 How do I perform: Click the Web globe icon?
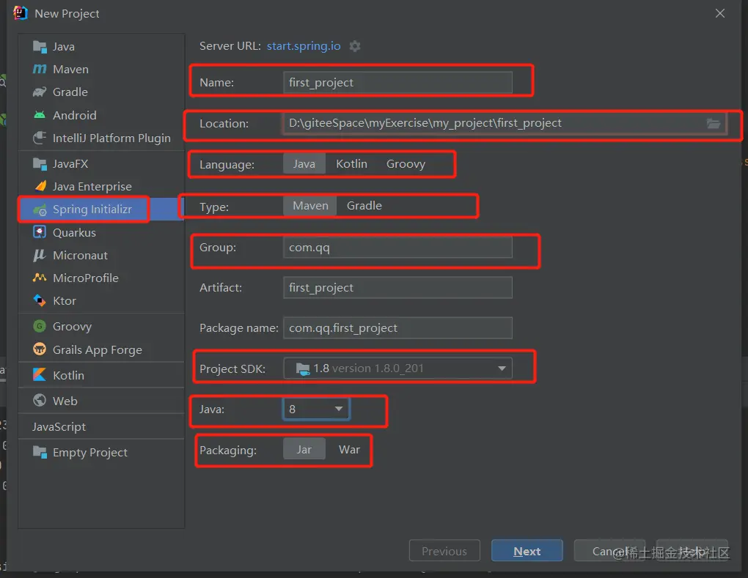click(x=40, y=401)
